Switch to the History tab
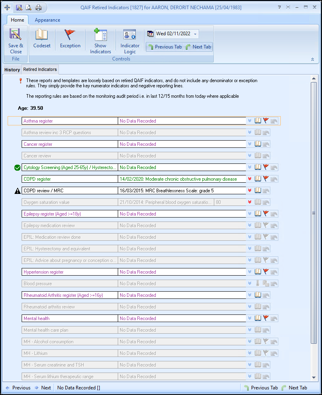 [x=12, y=70]
